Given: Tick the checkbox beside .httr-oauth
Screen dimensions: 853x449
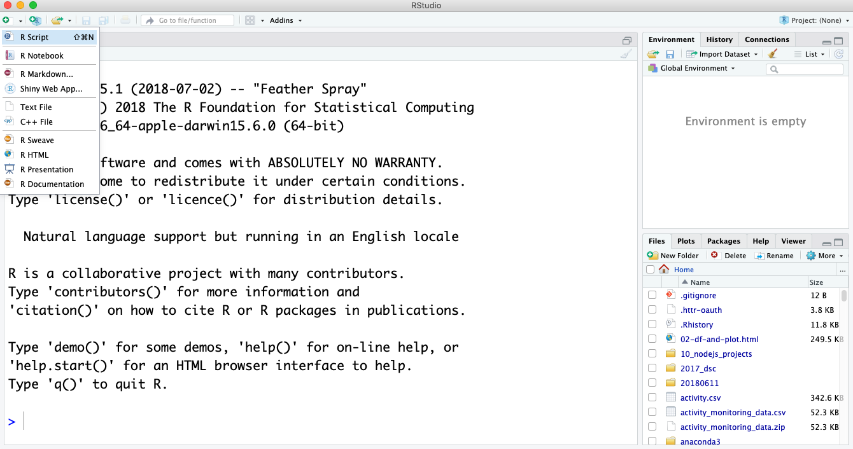Looking at the screenshot, I should tap(652, 310).
